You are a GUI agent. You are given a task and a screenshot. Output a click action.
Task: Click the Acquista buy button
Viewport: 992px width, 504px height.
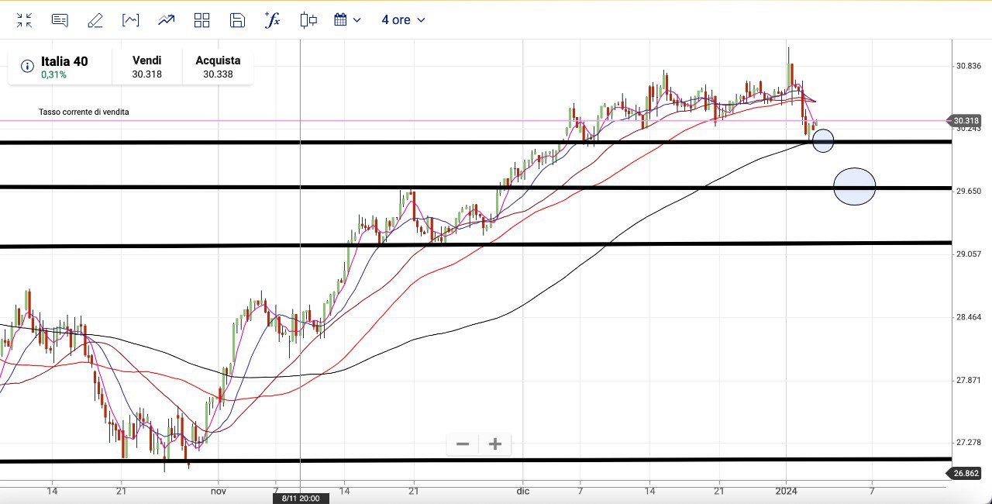coord(218,67)
